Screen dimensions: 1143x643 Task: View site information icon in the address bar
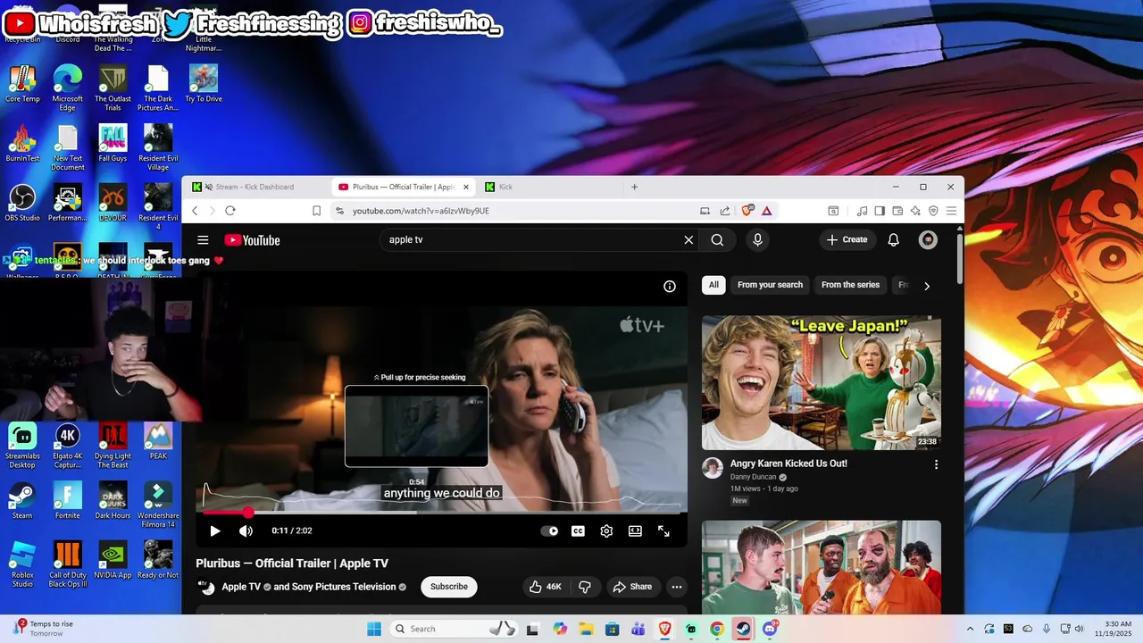coord(339,211)
